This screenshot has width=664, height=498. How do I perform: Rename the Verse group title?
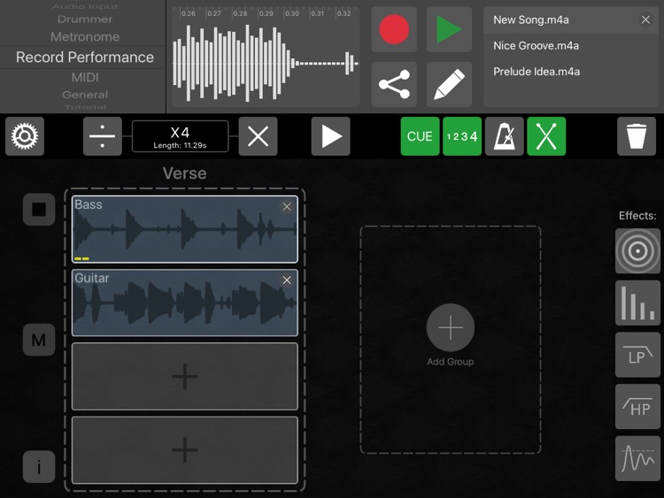point(185,173)
